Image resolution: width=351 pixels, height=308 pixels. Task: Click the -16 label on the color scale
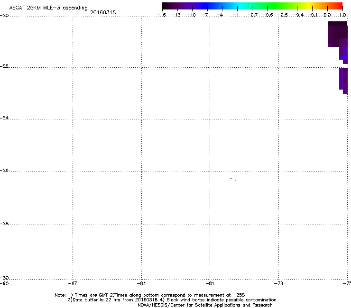161,15
